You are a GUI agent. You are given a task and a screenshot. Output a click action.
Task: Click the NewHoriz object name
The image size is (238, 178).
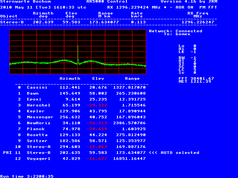[39, 123]
